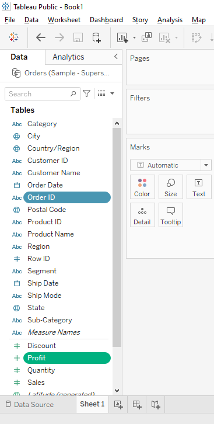This screenshot has width=214, height=424.
Task: Click the Size marks card button
Action: (x=170, y=187)
